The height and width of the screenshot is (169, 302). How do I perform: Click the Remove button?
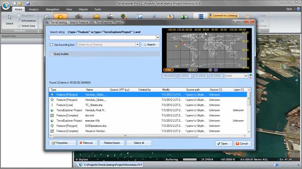pos(87,143)
